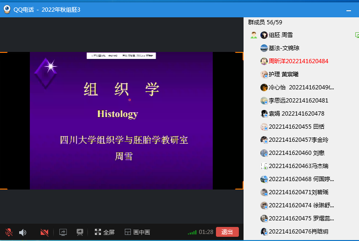Click the presentation demo icon
359x241 pixels.
click(x=80, y=232)
